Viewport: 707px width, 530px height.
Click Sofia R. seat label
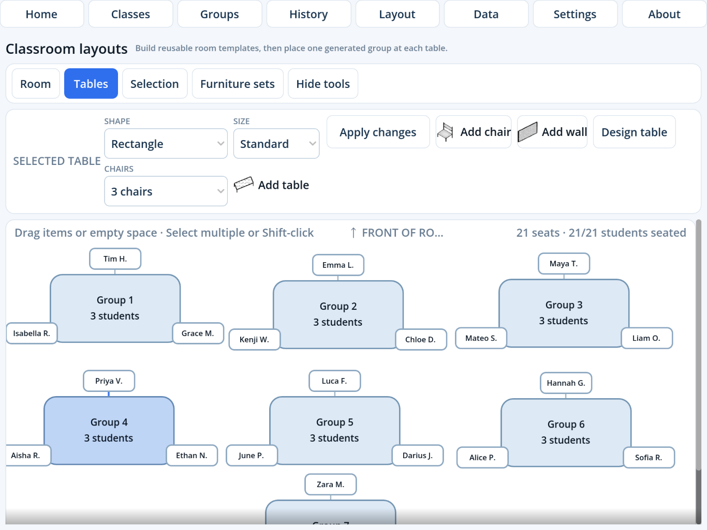[649, 458]
